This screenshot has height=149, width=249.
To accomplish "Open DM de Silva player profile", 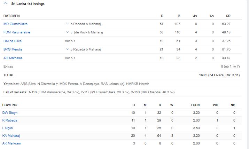I will click(x=13, y=41).
